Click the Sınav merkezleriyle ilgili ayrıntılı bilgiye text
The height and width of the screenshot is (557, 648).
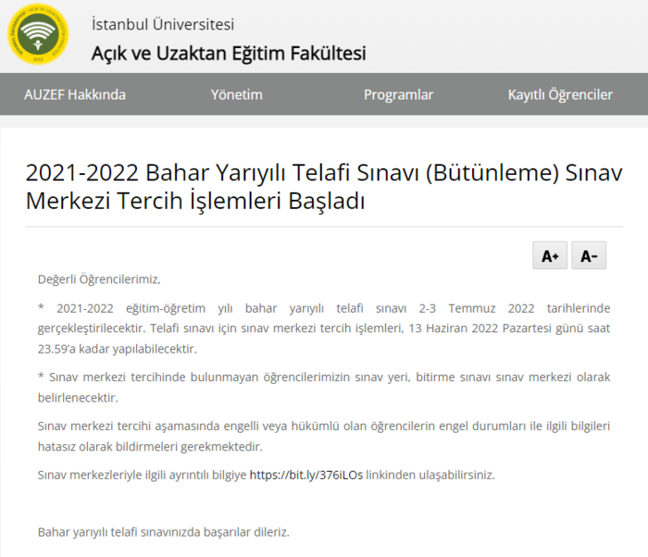[143, 475]
